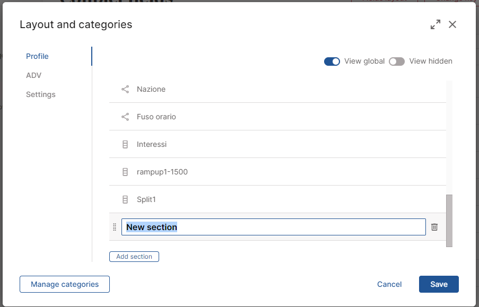Save the layout changes
479x307 pixels.
pos(439,284)
